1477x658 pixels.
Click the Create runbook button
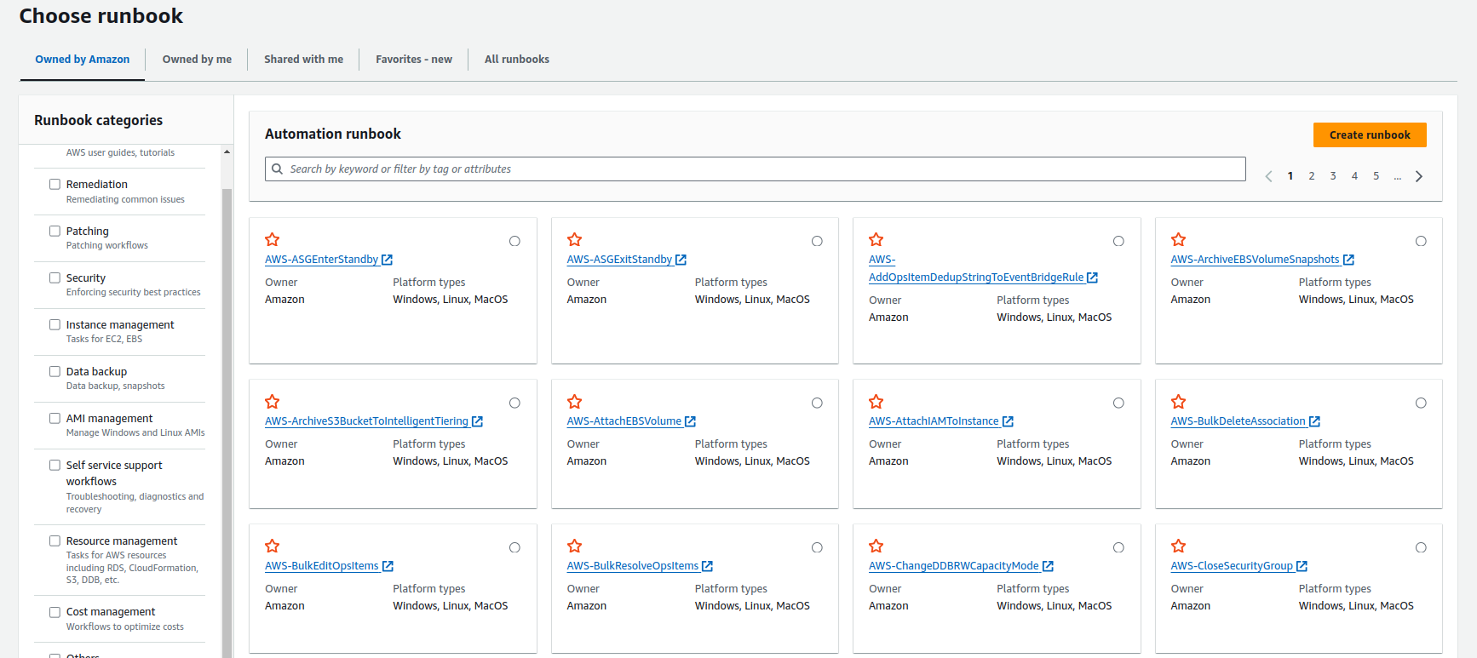coord(1370,134)
